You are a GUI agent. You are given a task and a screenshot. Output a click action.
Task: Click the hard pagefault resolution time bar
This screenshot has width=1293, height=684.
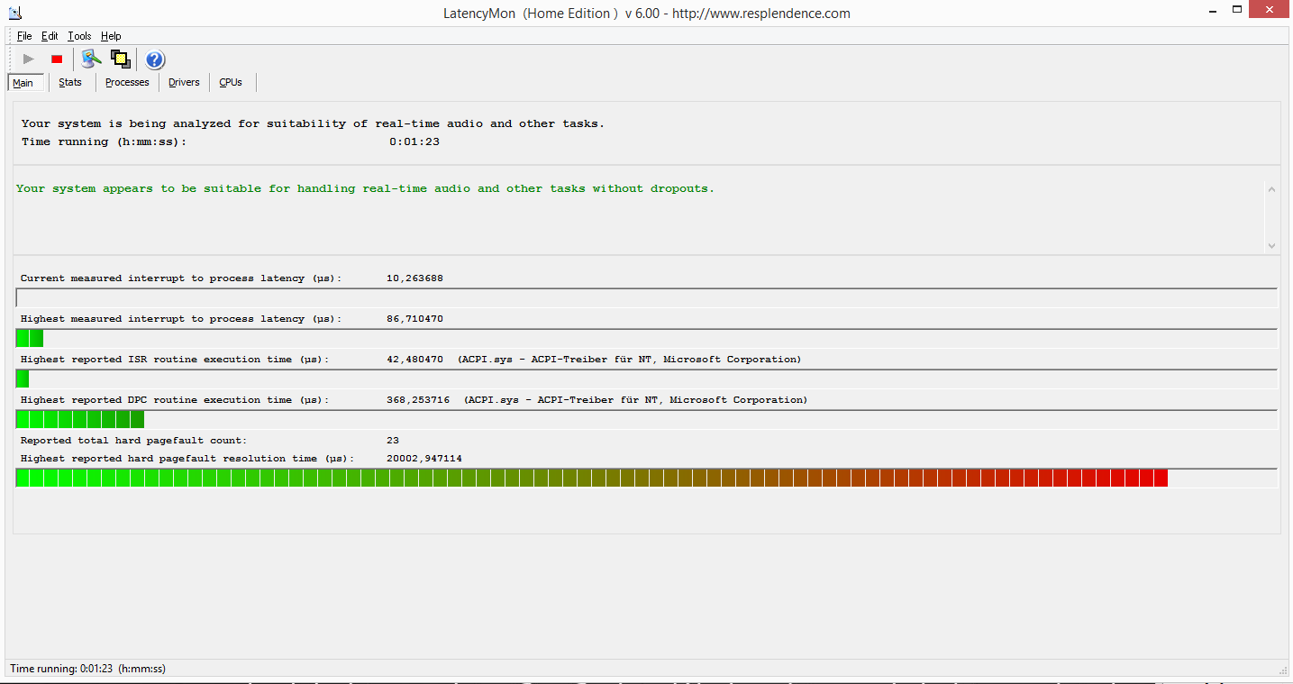coord(646,479)
